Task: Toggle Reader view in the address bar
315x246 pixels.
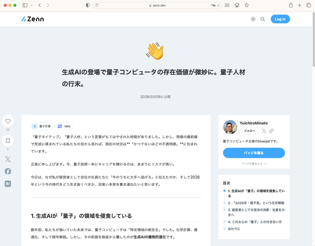Action: point(97,5)
